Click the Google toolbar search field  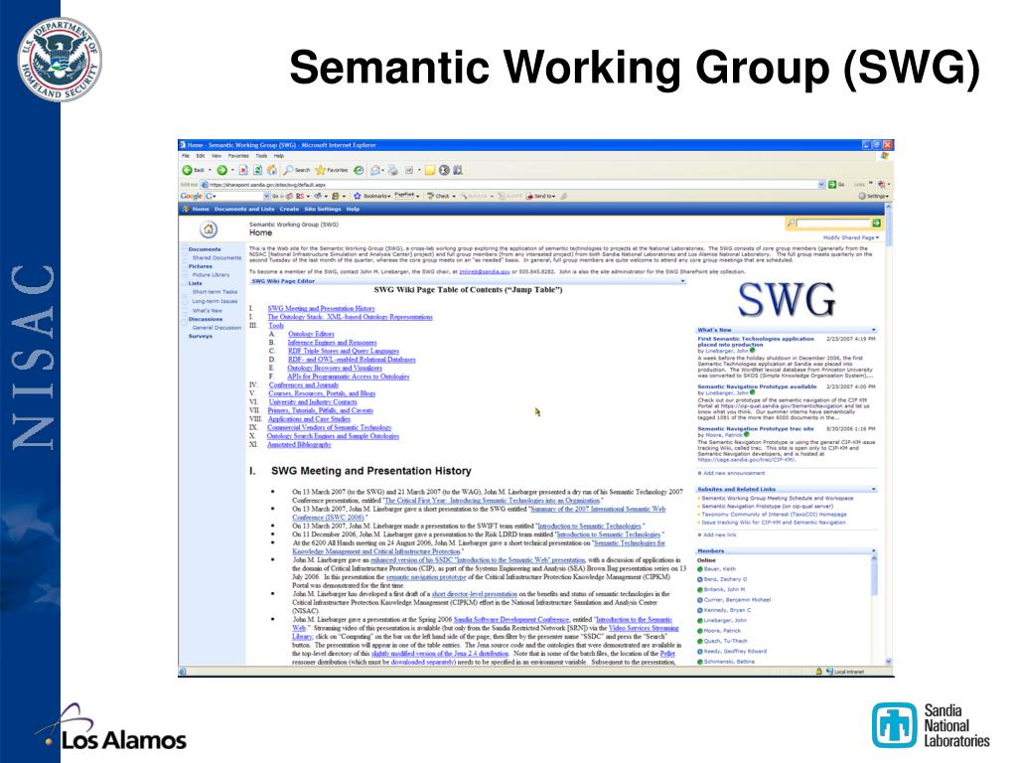click(238, 196)
